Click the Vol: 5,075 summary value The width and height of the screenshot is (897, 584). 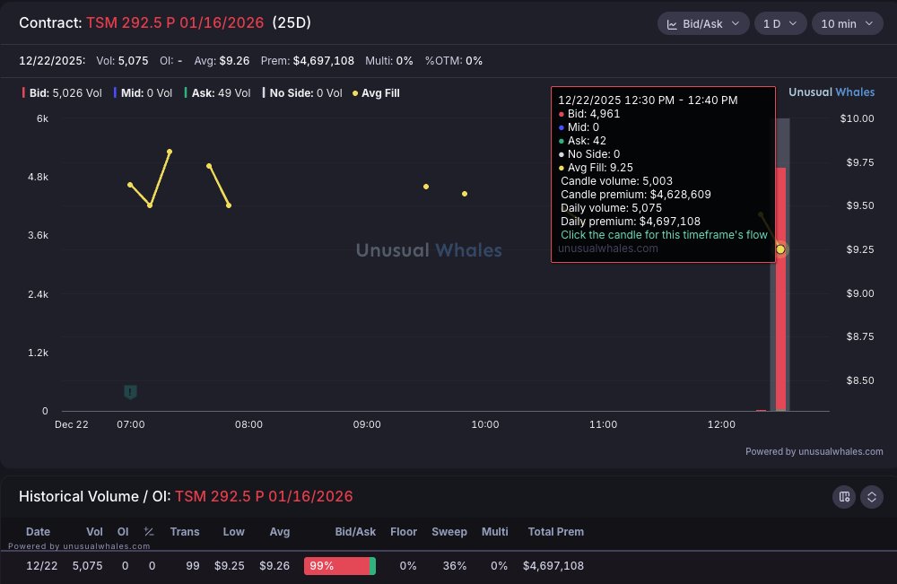122,61
